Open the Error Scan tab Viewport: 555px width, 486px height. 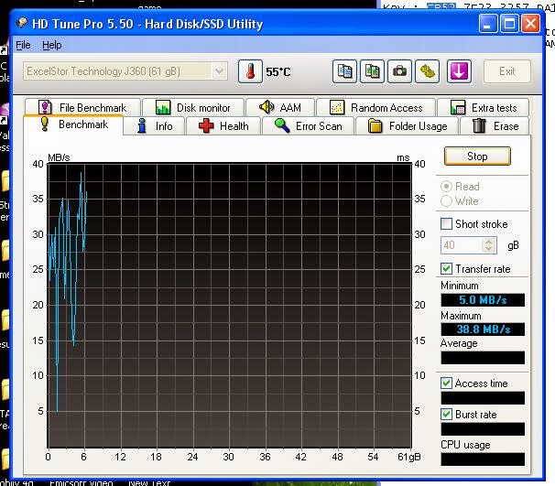click(309, 126)
